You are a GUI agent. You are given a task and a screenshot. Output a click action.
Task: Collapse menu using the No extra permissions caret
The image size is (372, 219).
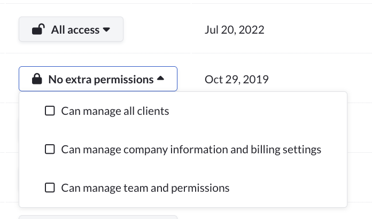click(160, 80)
